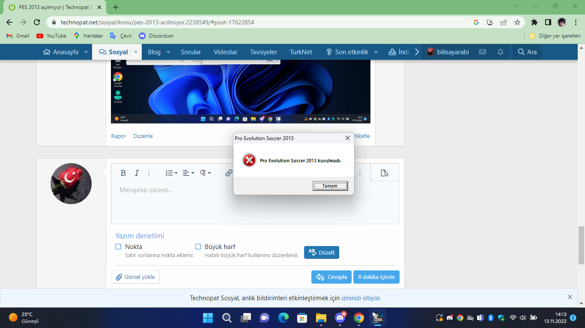Toggle the Chrome side panel icon
585x328 pixels.
point(548,22)
